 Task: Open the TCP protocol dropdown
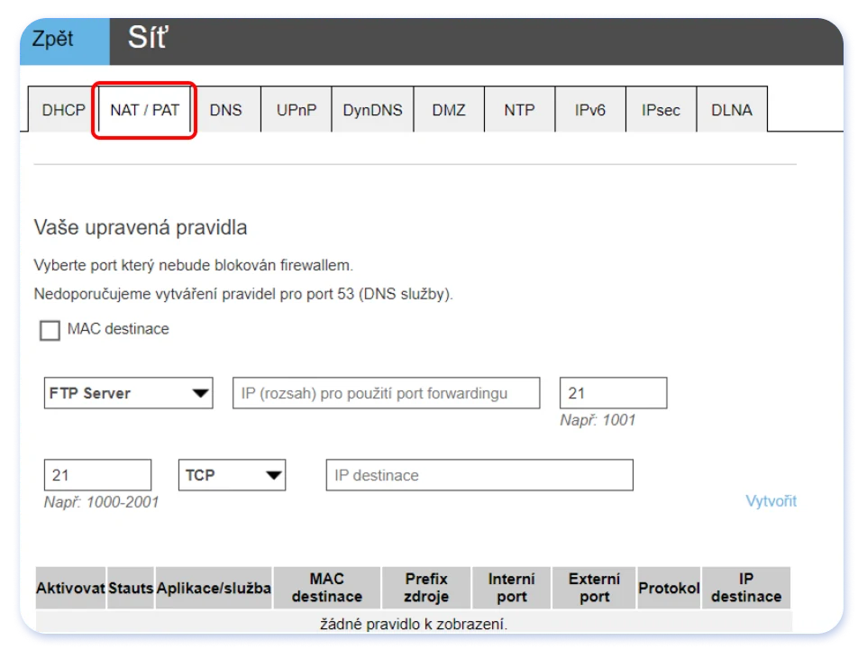[x=232, y=475]
